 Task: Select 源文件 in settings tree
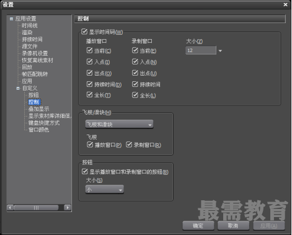30,47
